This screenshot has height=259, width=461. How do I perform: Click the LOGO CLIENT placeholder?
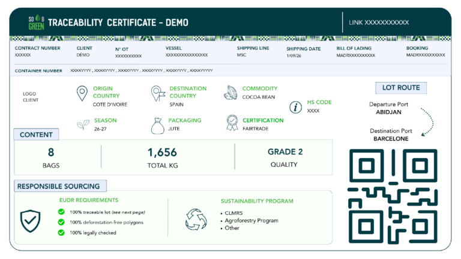click(31, 97)
